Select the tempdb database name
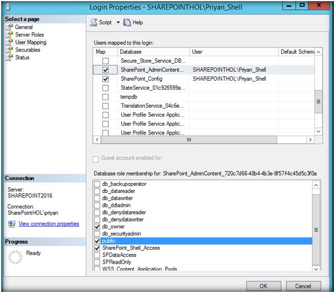This screenshot has height=293, width=335. click(x=129, y=97)
